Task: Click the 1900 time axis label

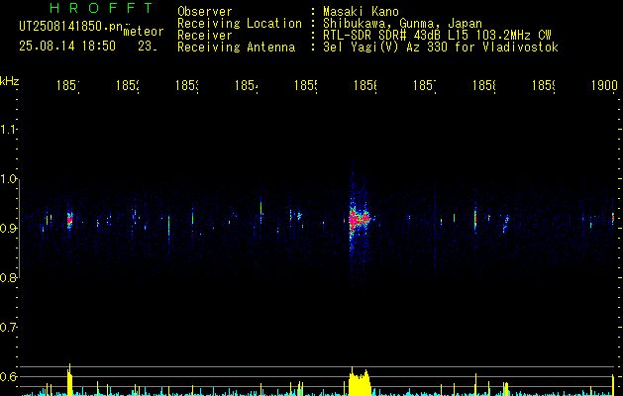Action: (604, 85)
